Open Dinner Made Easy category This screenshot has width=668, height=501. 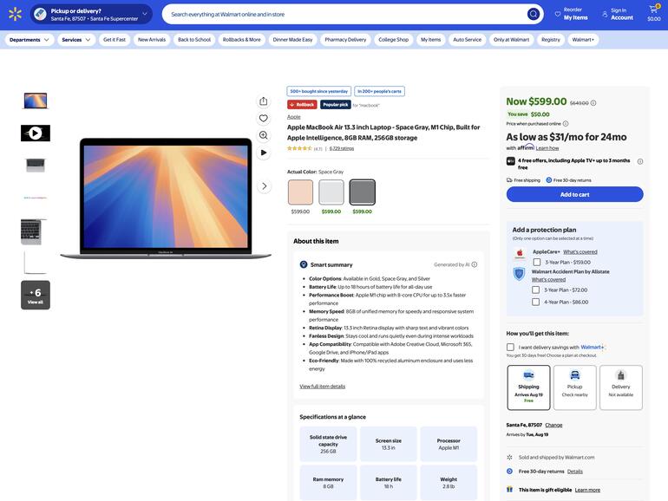(x=292, y=40)
